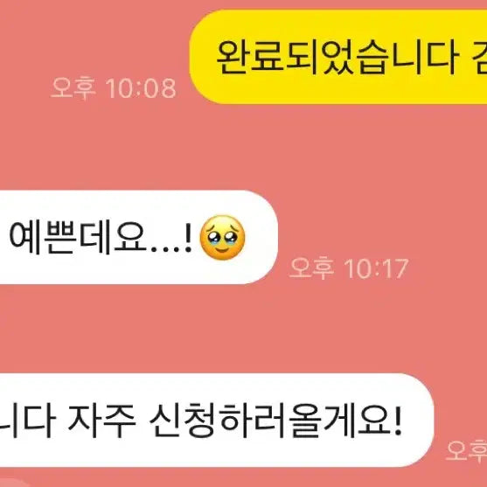The height and width of the screenshot is (487, 487).
Task: Select the 자주 신청하러올게요! message bubble
Action: pos(217,421)
